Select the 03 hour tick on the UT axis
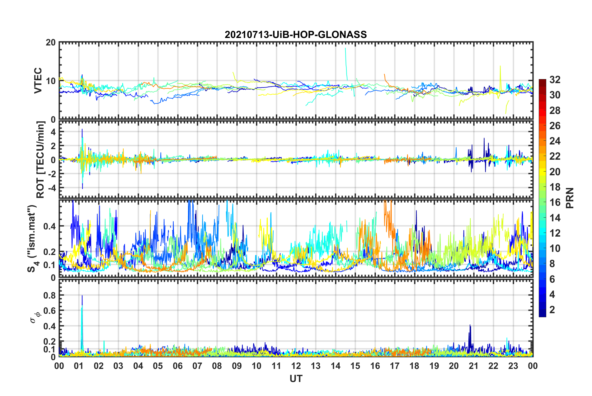 pyautogui.click(x=118, y=366)
